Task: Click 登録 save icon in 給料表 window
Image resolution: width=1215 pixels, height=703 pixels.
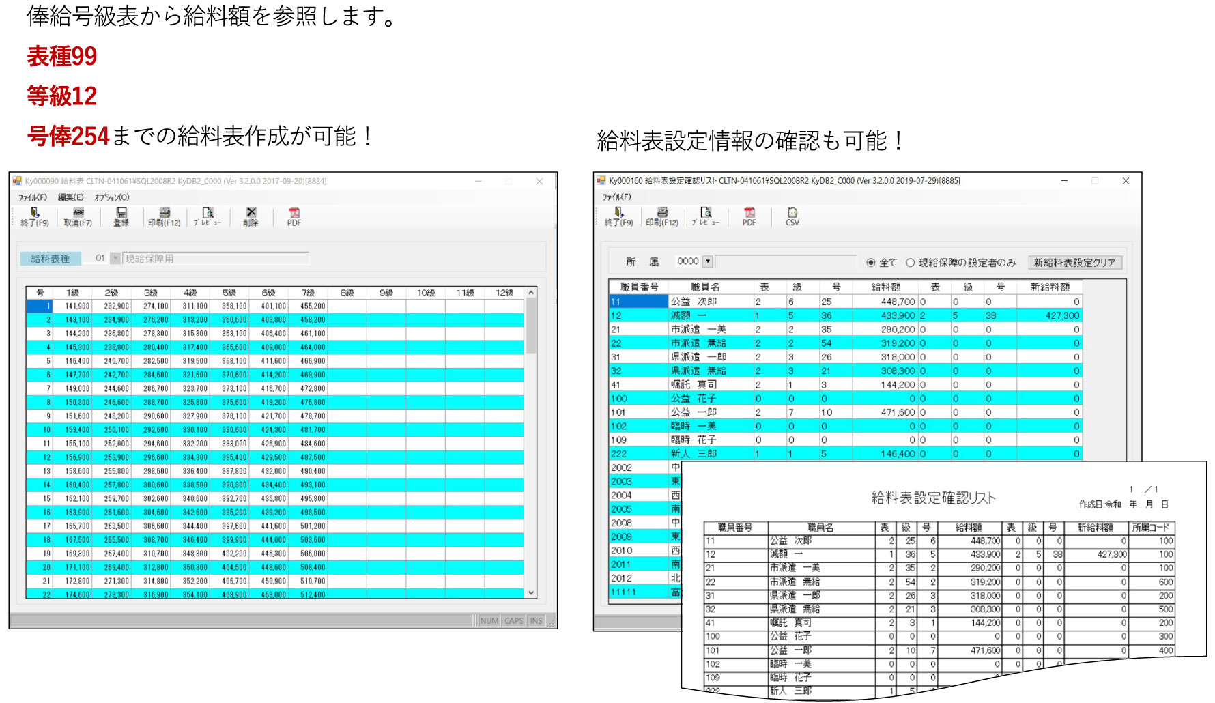Action: click(121, 217)
